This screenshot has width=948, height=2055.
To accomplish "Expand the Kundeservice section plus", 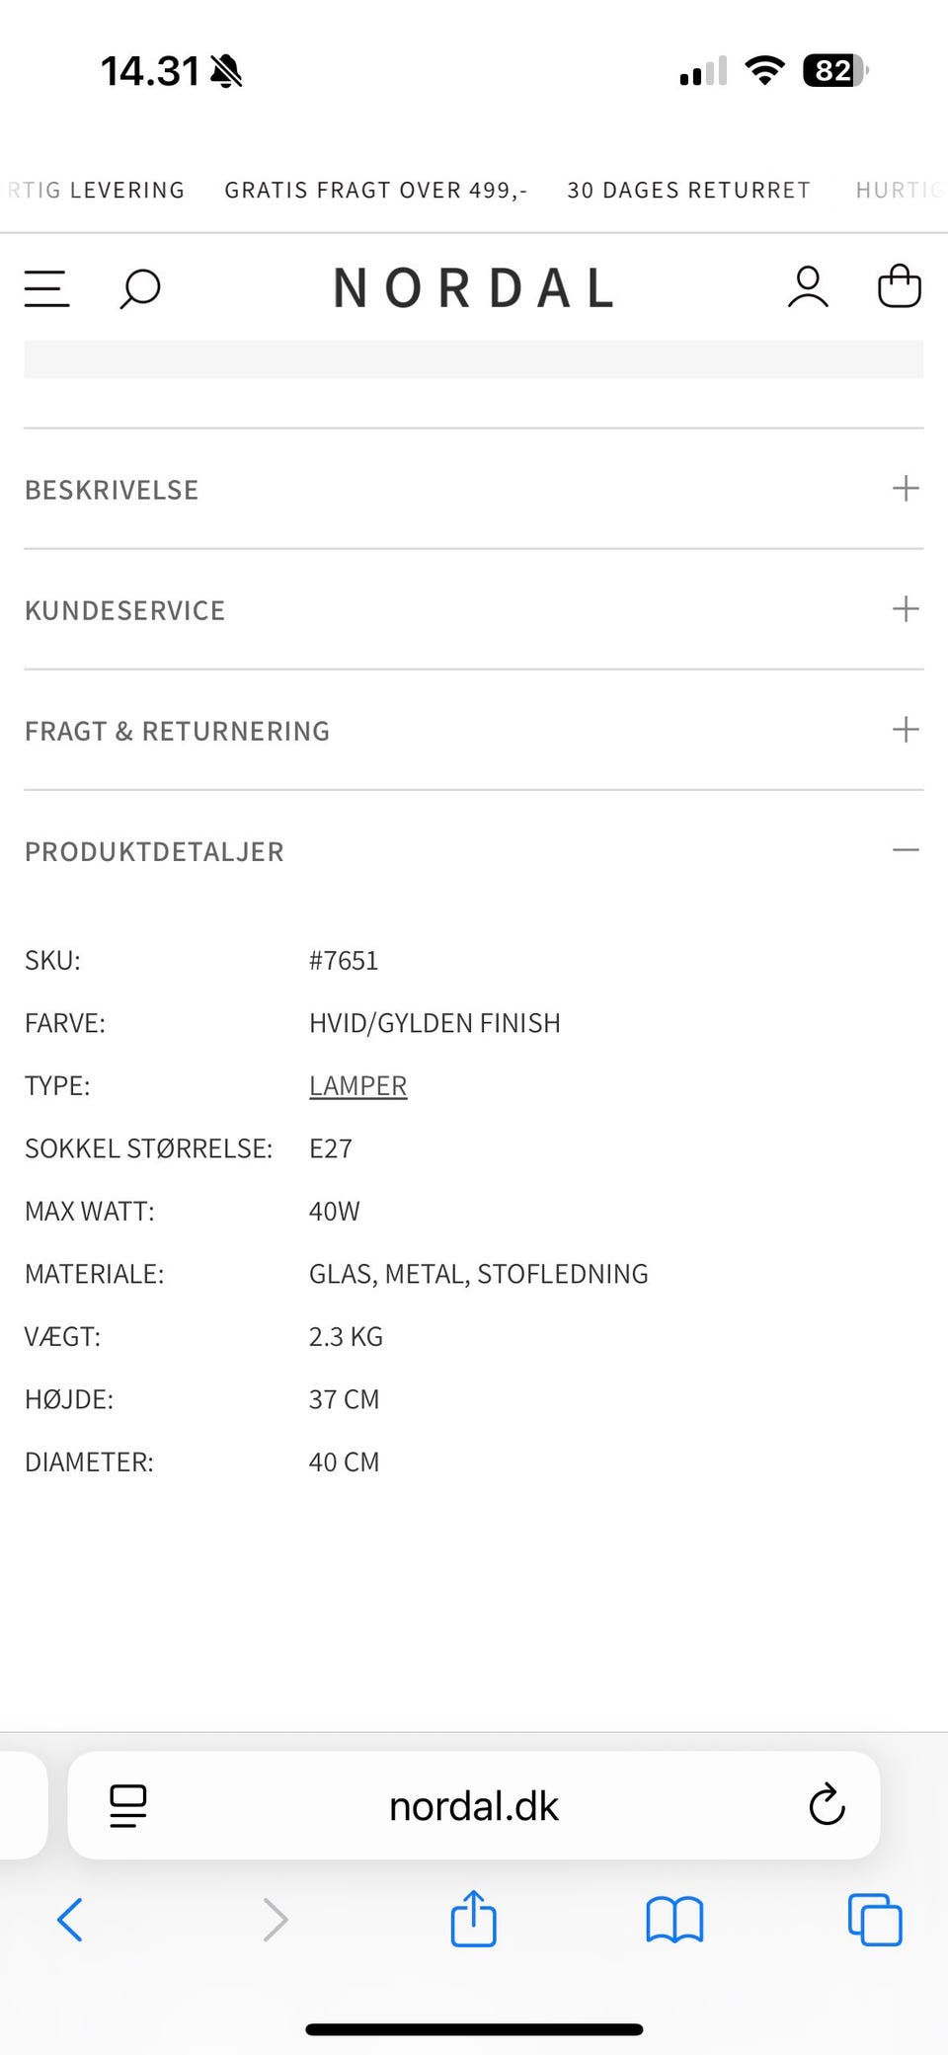I will [905, 609].
